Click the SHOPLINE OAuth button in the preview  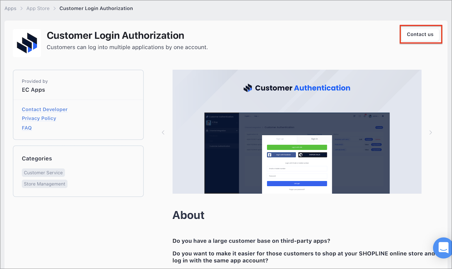313,155
